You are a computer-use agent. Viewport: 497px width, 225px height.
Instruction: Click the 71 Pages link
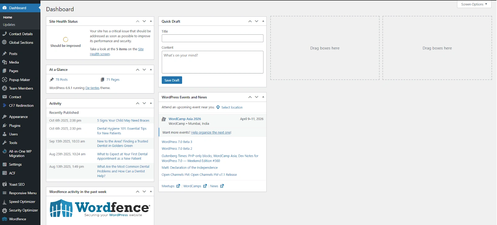113,80
